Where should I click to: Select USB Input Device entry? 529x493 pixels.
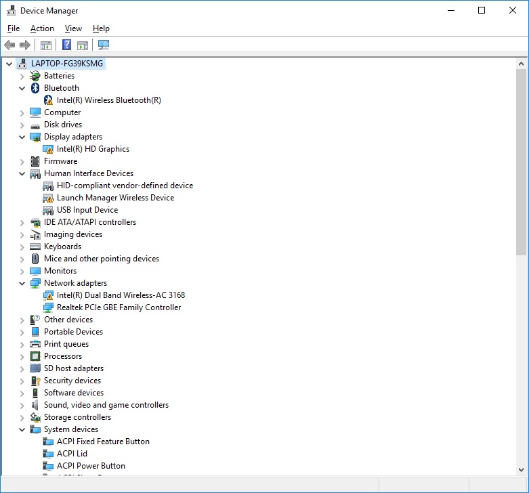point(87,210)
